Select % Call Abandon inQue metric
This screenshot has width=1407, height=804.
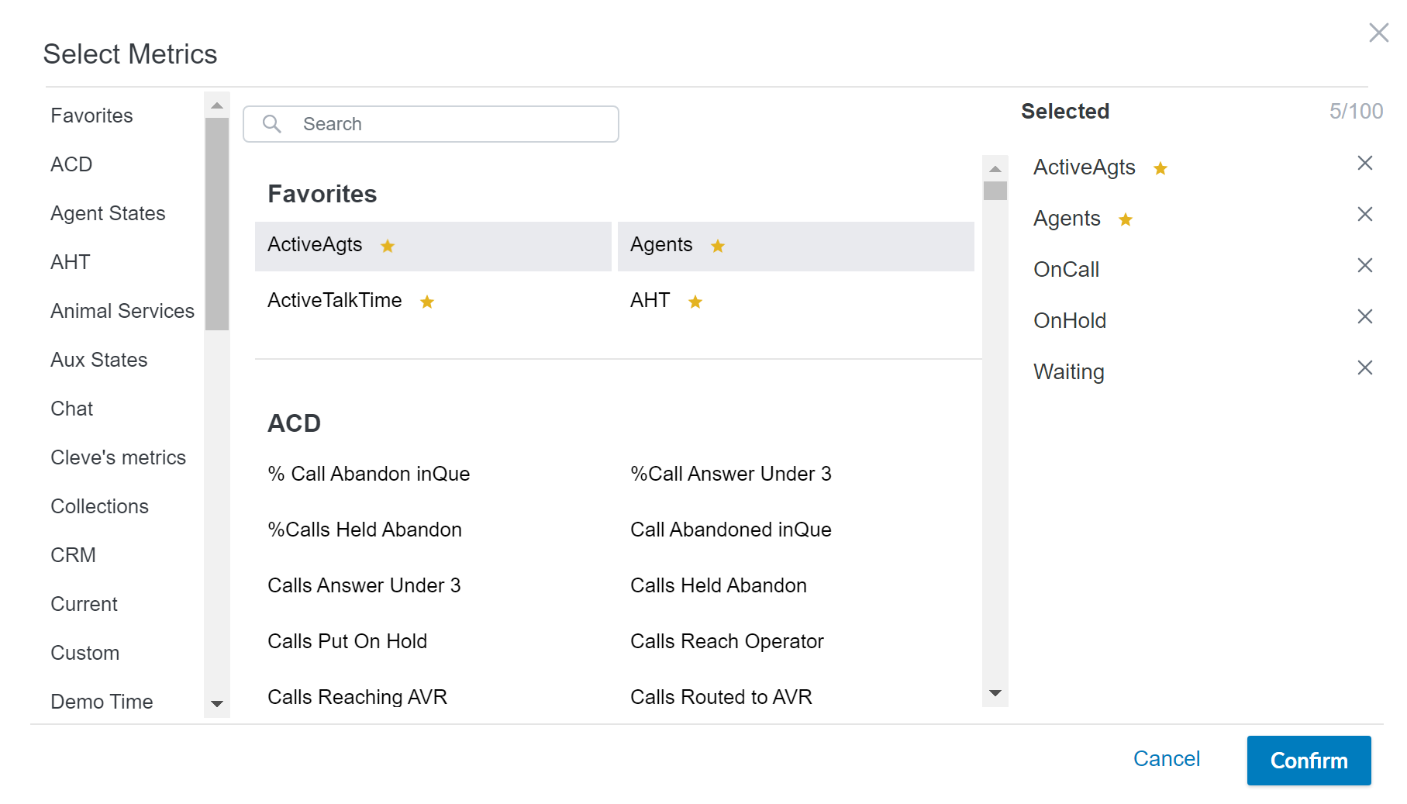[369, 474]
